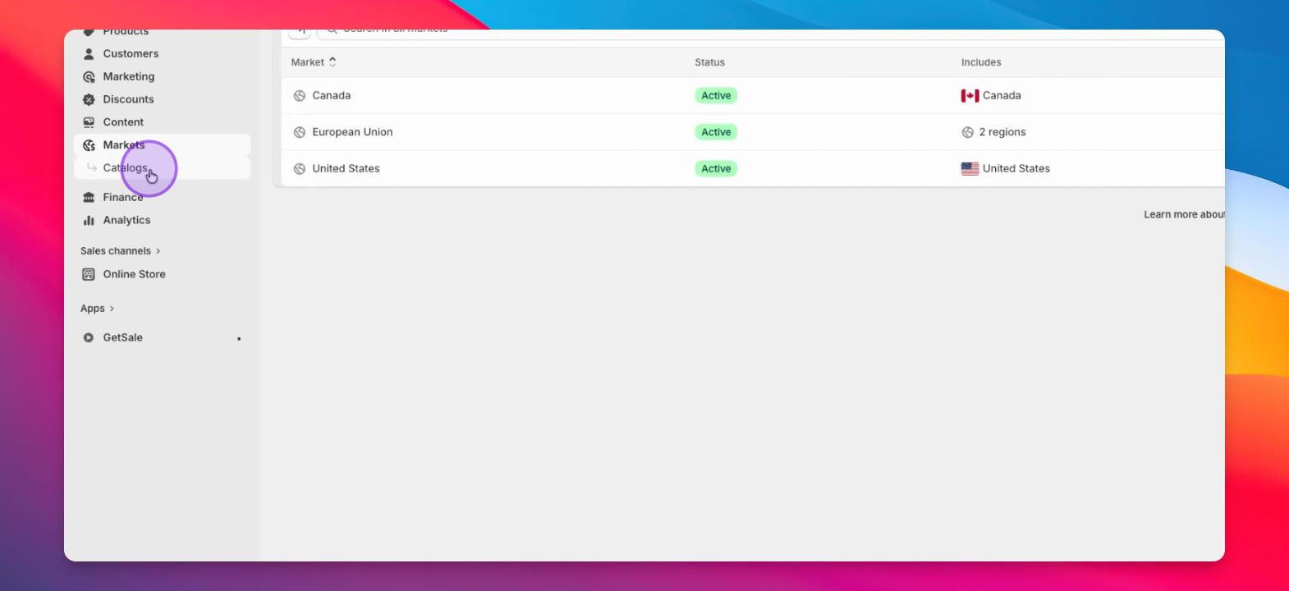
Task: Click Canada text in Includes column
Action: (x=1002, y=96)
